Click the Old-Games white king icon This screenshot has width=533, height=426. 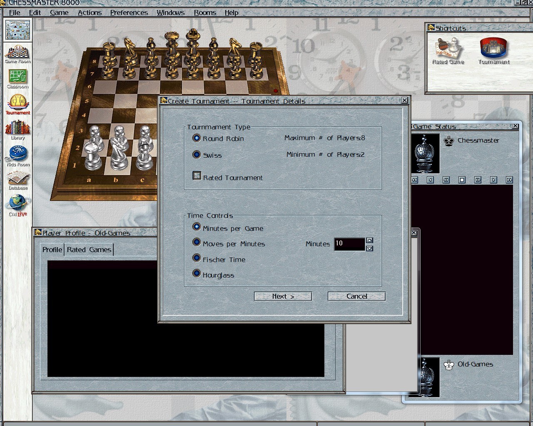click(449, 365)
